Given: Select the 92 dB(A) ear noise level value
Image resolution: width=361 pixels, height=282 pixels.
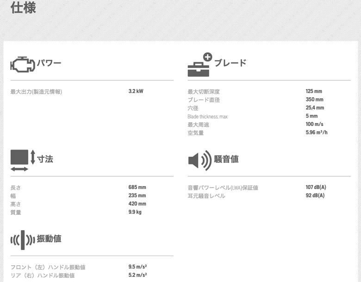Looking at the screenshot, I should tap(315, 196).
